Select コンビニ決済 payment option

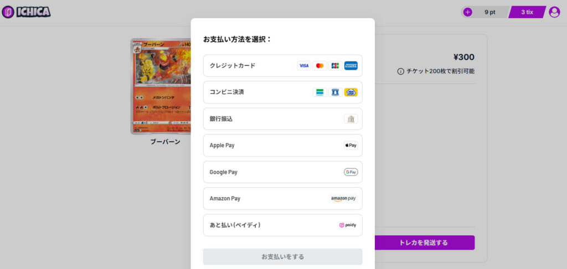(x=249, y=92)
